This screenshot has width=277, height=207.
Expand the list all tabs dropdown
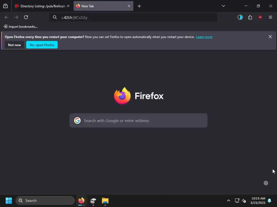(223, 6)
